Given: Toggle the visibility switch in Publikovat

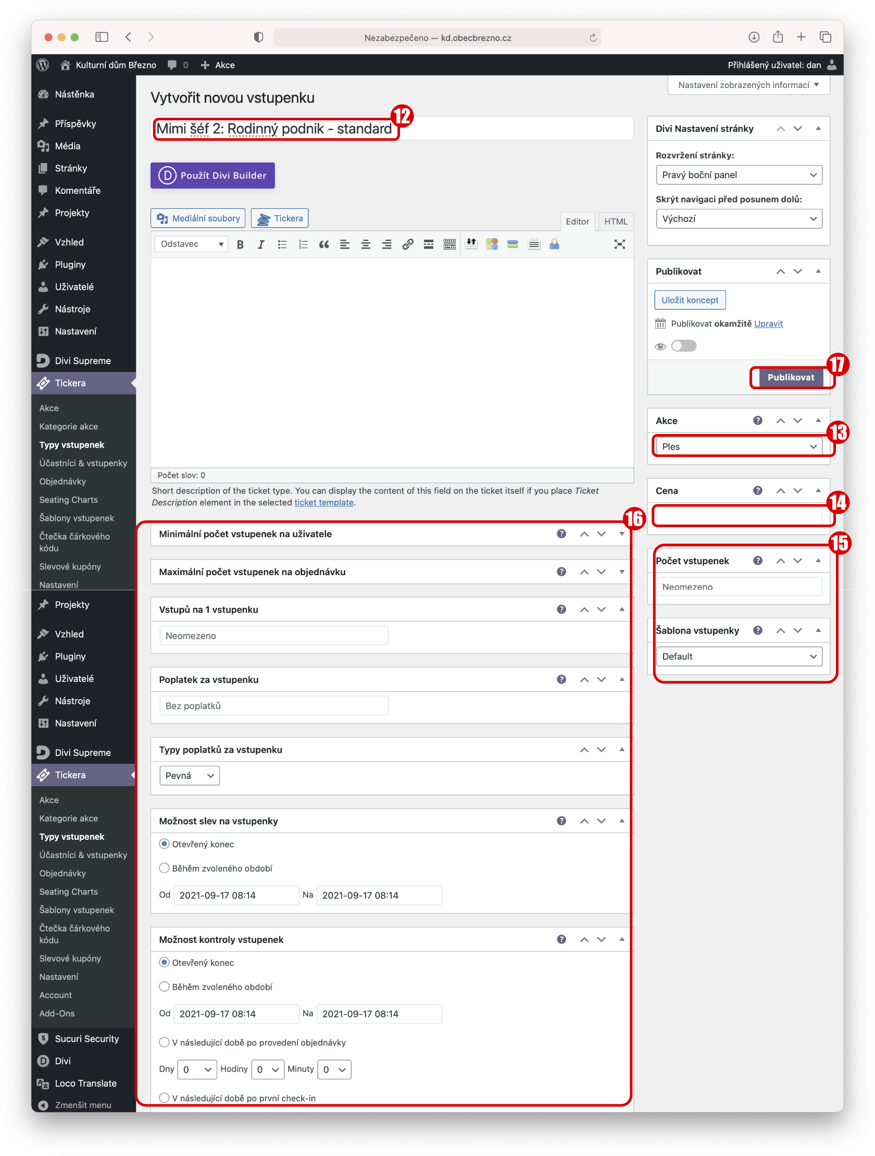Looking at the screenshot, I should [x=683, y=346].
